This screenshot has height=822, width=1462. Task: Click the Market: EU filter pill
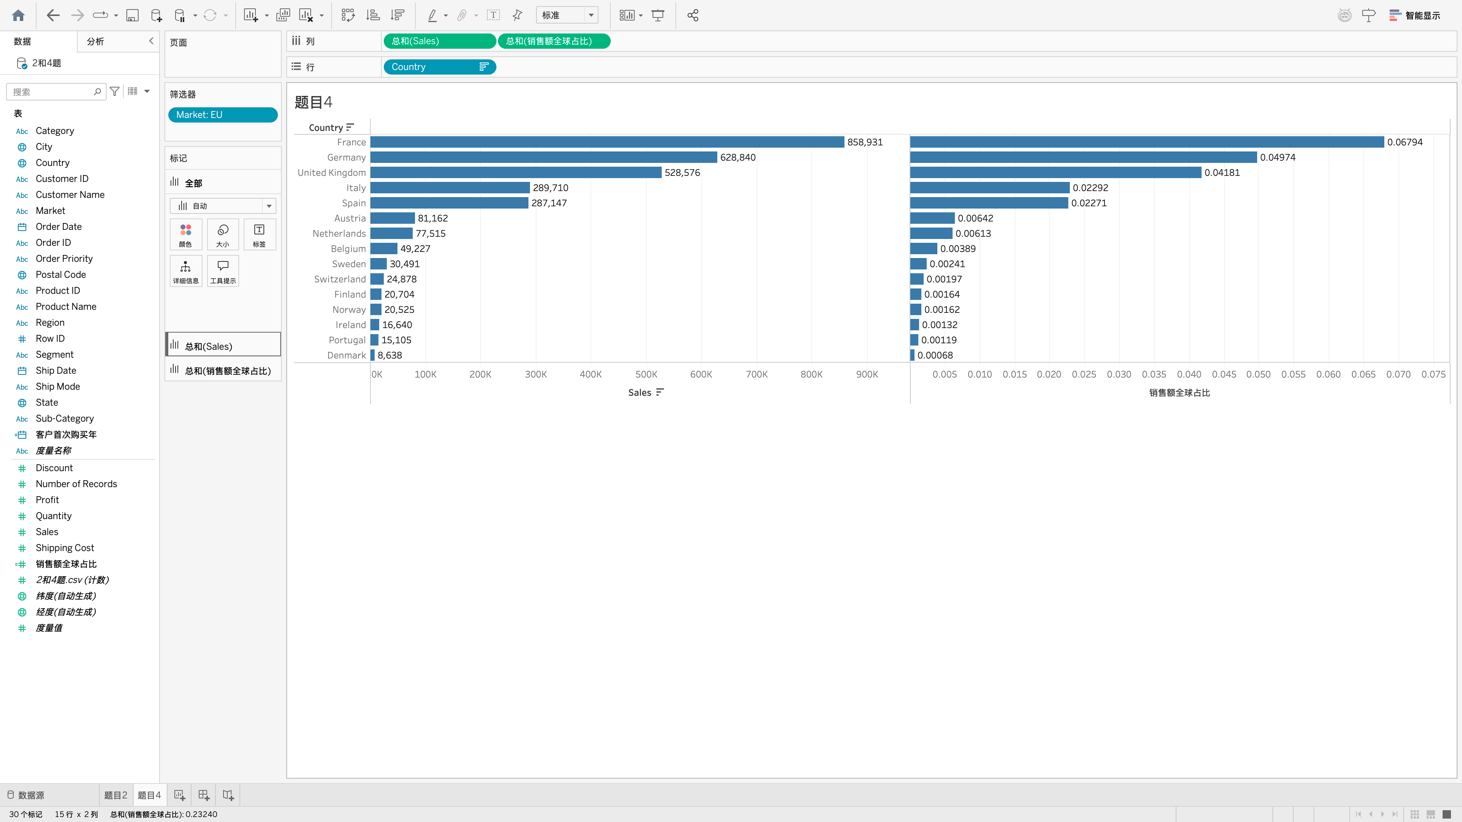pos(222,115)
